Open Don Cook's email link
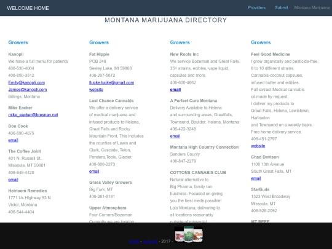Viewport: 332px width, 249px height. coord(13,140)
